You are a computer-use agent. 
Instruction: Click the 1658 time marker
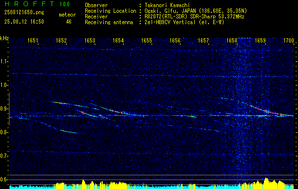coord(232,40)
